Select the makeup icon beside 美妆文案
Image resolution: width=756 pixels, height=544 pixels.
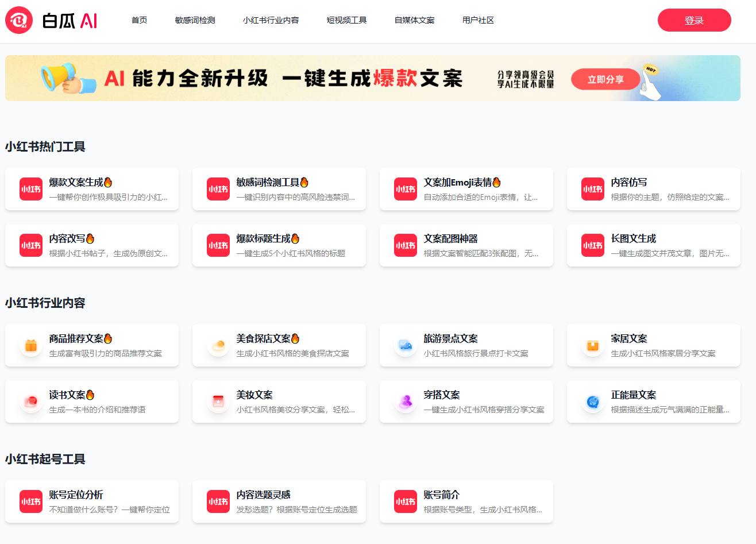(218, 402)
